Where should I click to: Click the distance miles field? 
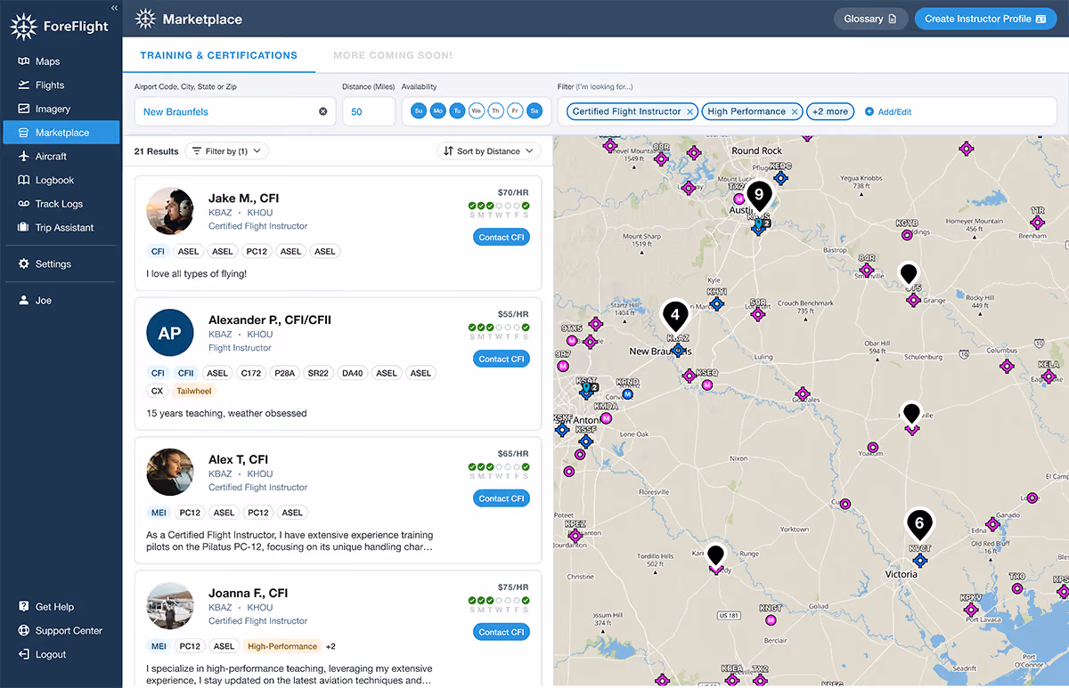coord(369,112)
